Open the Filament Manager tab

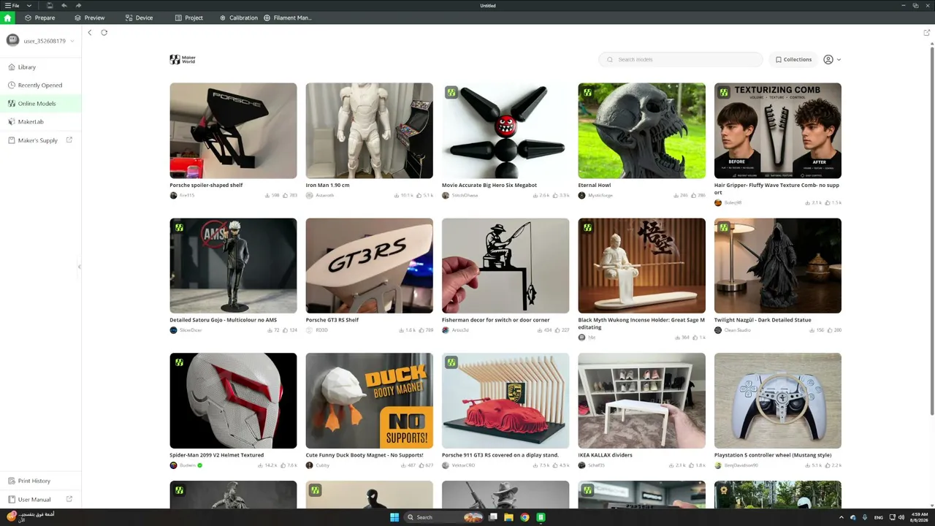click(287, 18)
